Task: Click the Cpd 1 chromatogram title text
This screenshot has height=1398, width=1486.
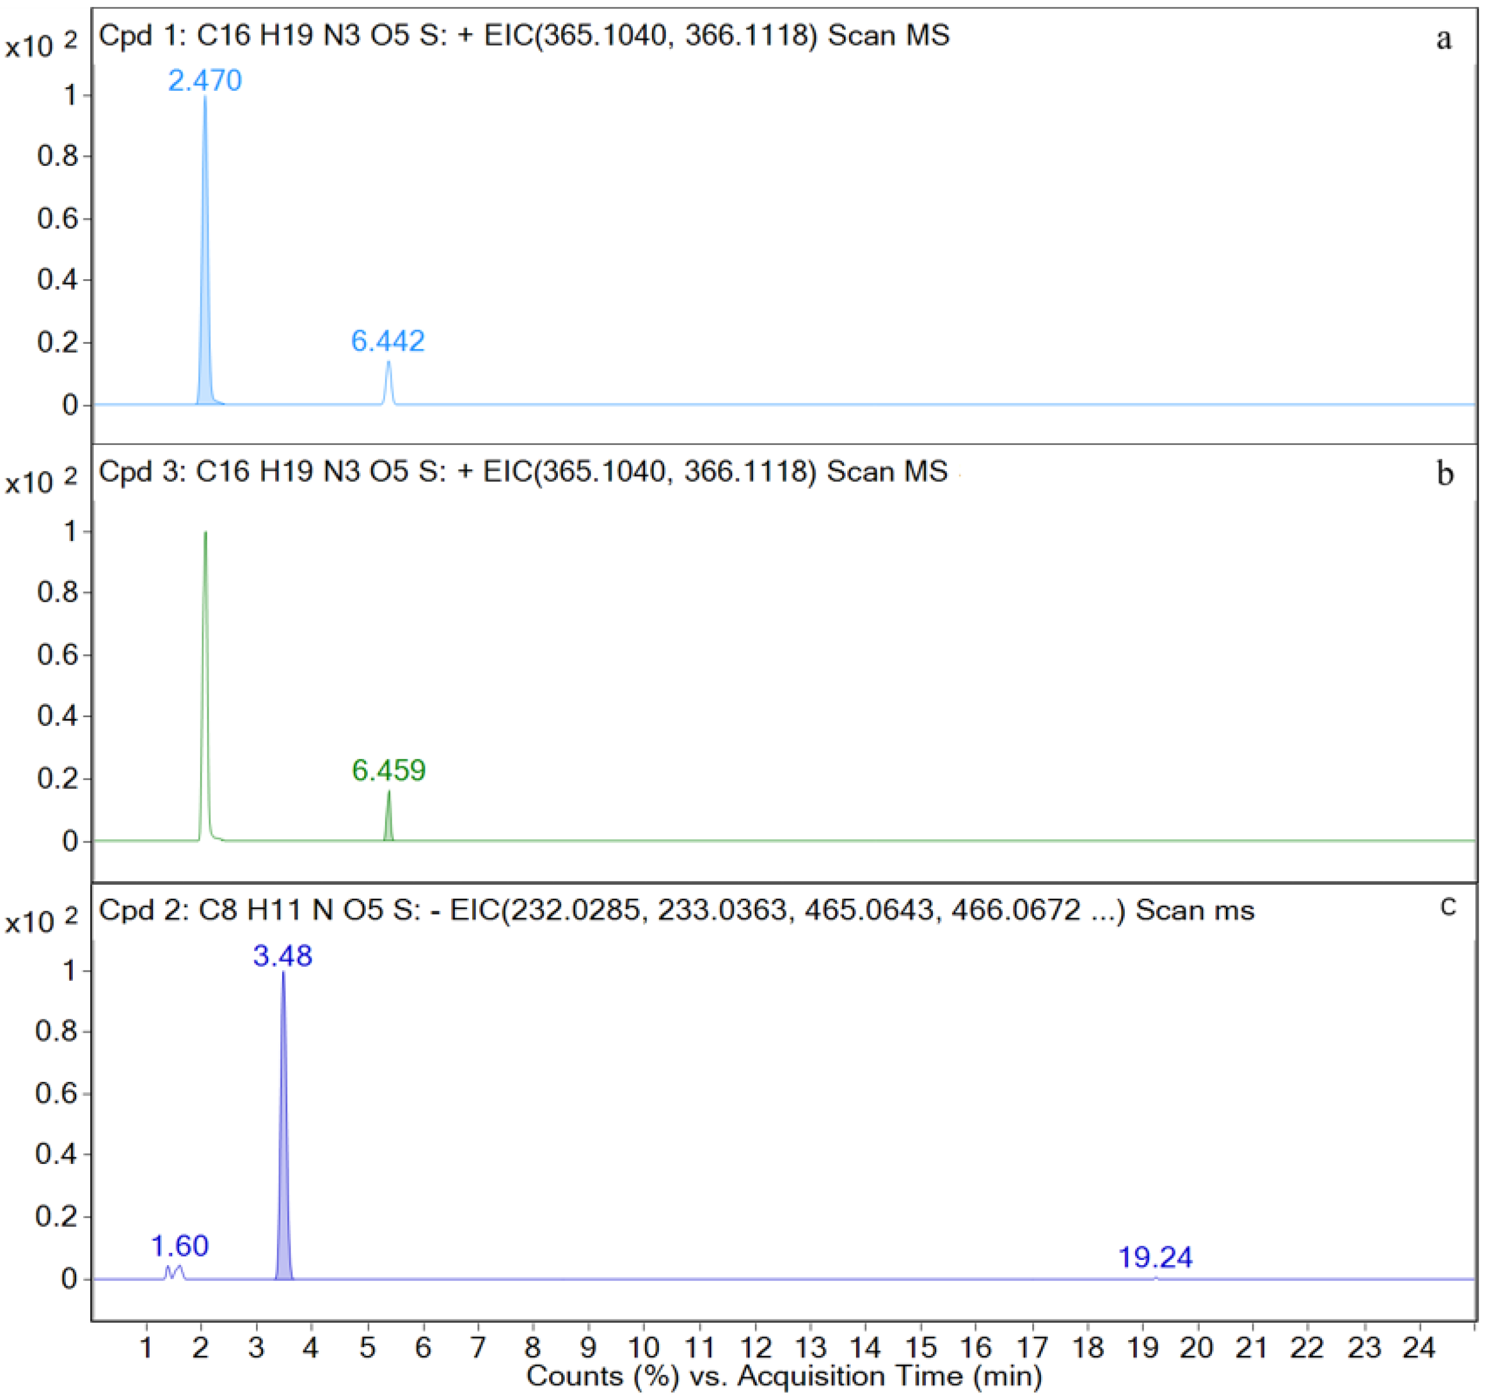Action: pos(523,36)
